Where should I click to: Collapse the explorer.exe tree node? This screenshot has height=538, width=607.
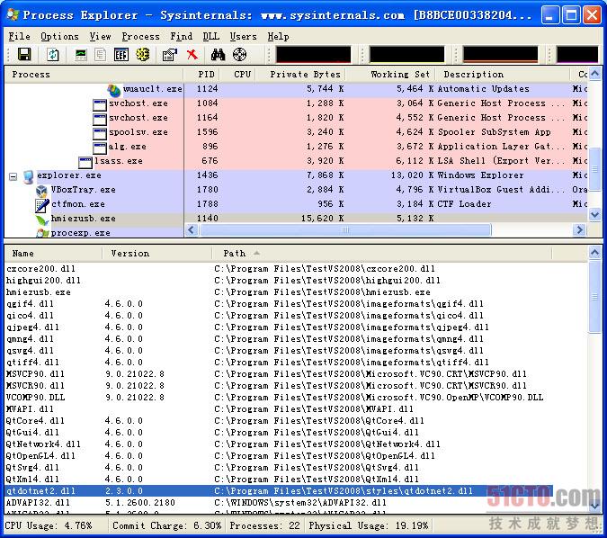point(13,176)
